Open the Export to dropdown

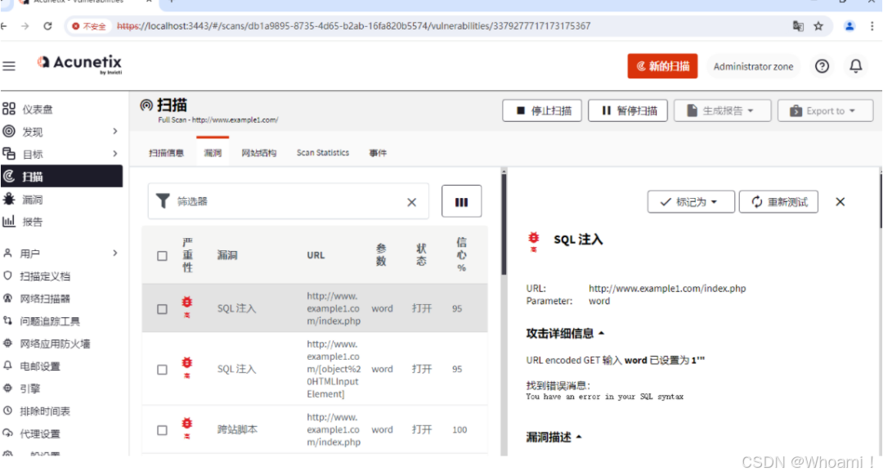(x=825, y=110)
